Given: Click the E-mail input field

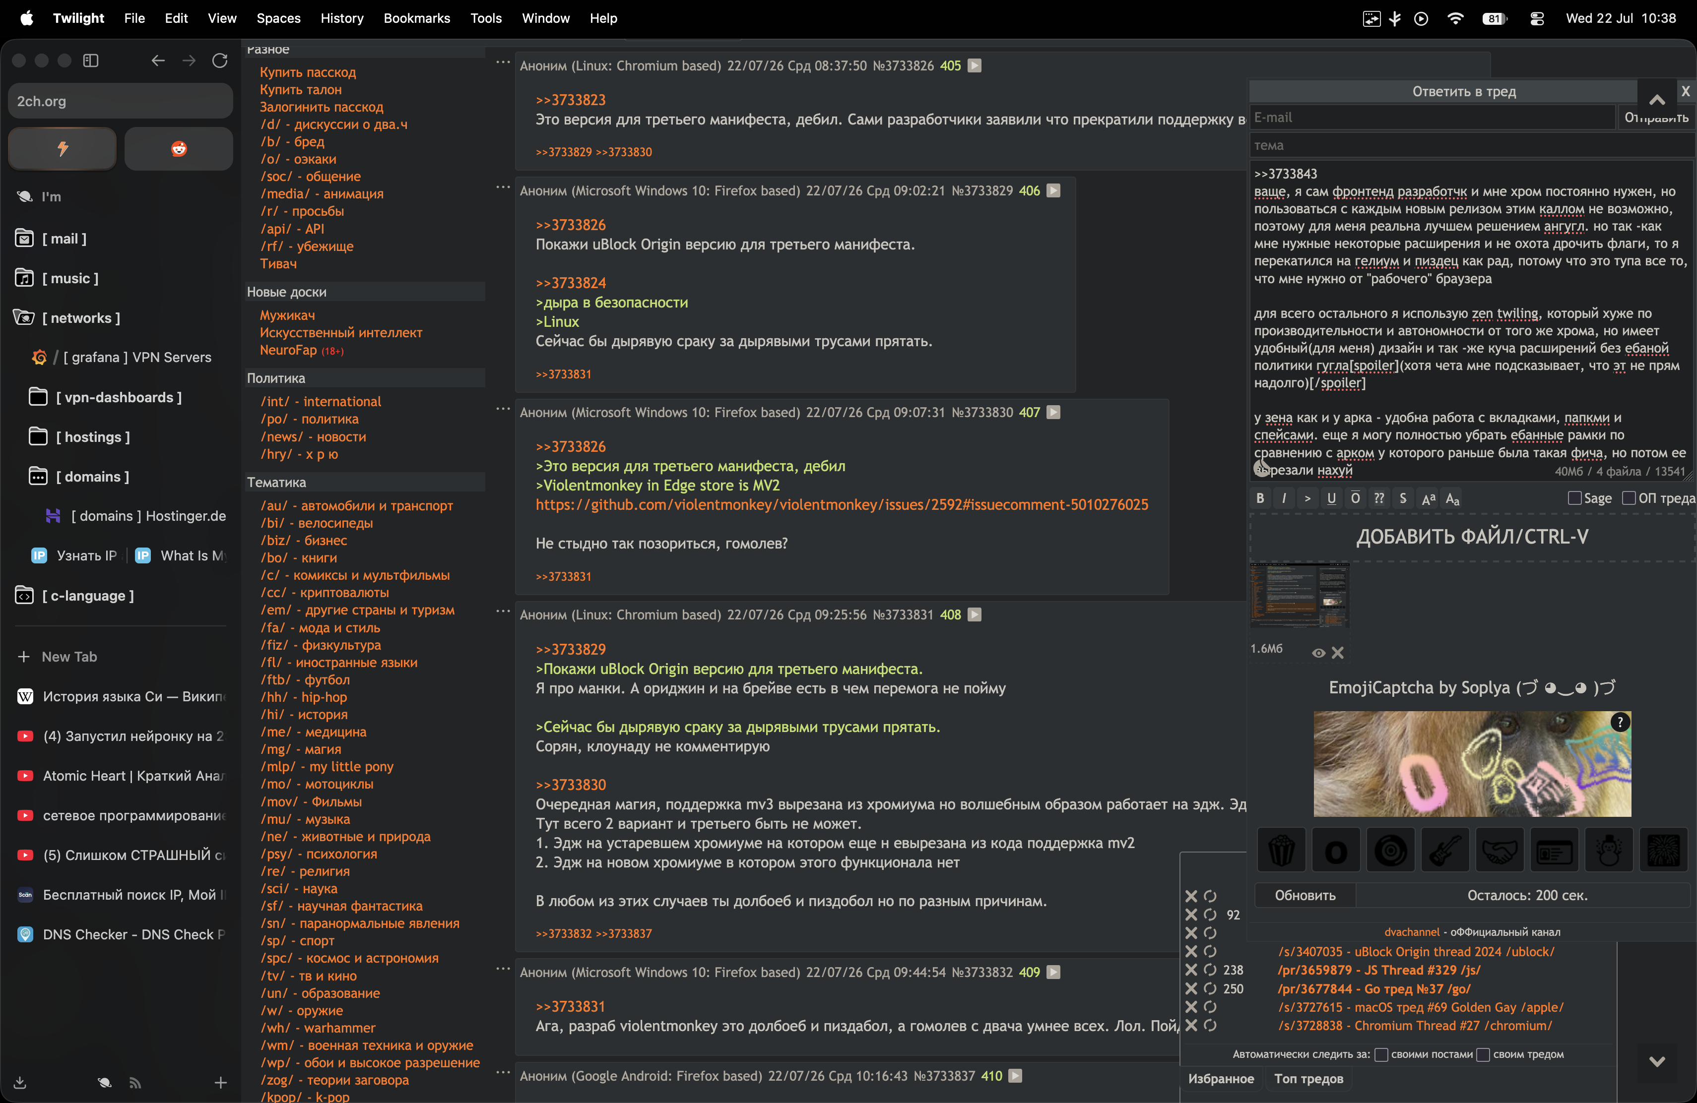Looking at the screenshot, I should coord(1432,118).
